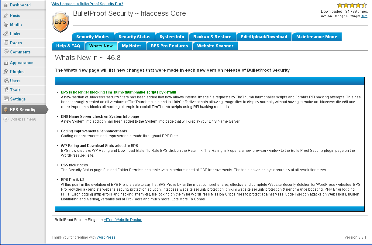Screen dimensions: 372x245
Task: Click the Collapse menu arrow icon
Action: [6, 119]
